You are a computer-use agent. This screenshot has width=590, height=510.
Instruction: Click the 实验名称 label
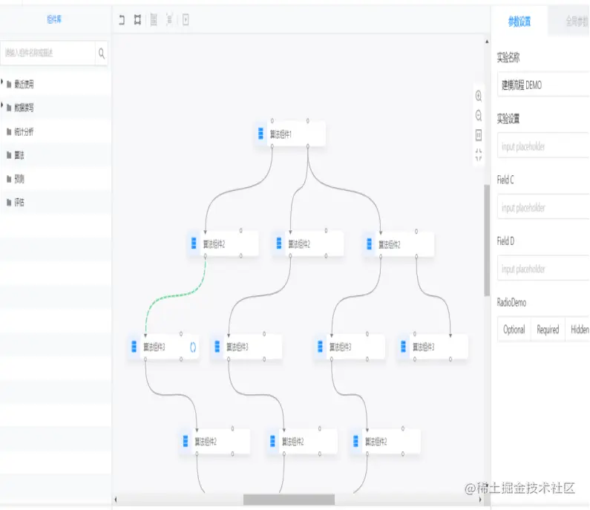[508, 58]
